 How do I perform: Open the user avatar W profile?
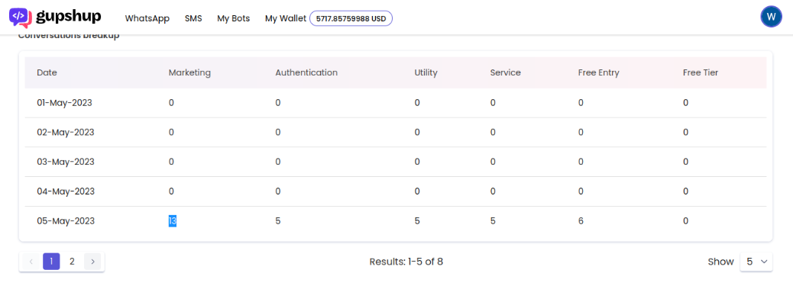pos(771,17)
